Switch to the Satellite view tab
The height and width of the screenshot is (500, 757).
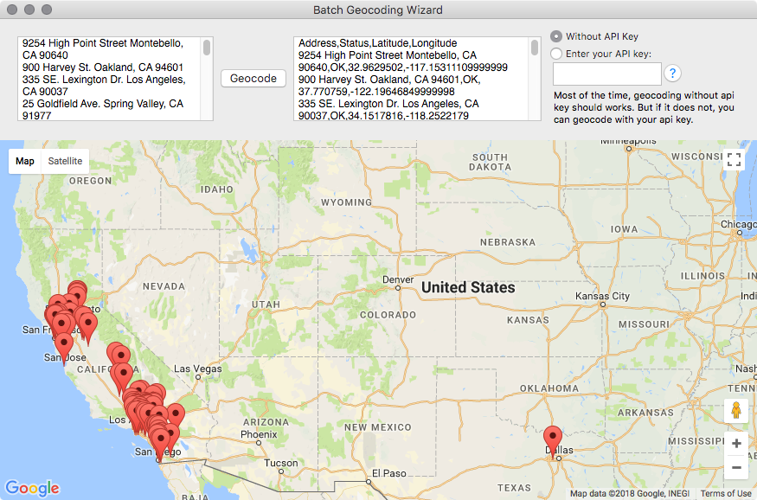click(65, 161)
